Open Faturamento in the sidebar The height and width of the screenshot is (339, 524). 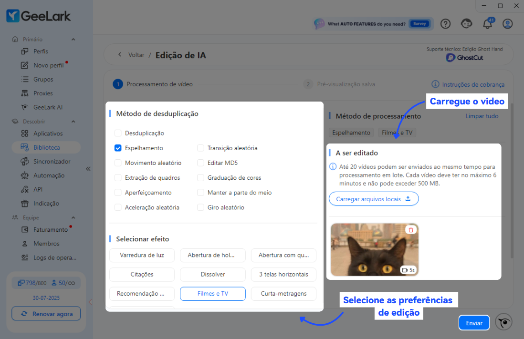click(x=51, y=230)
